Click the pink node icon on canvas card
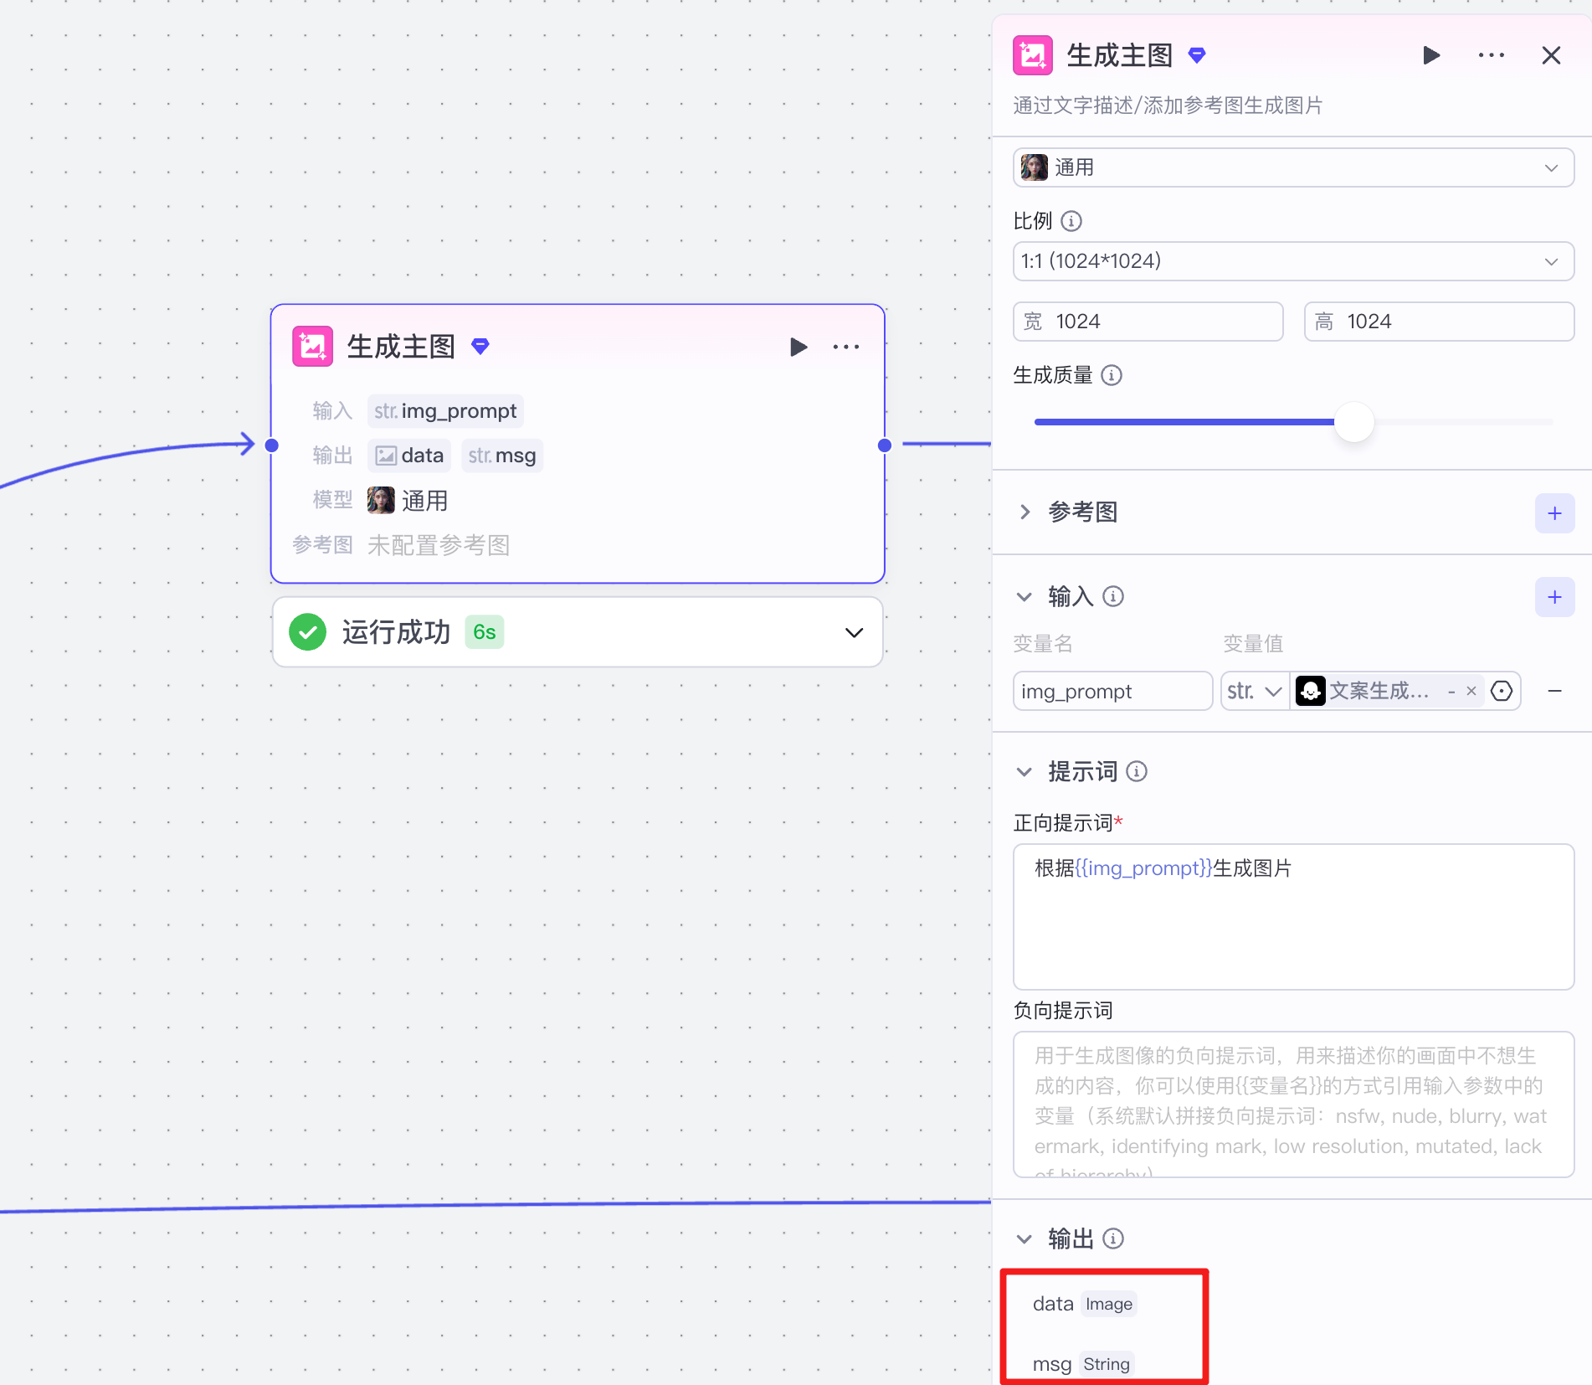1592x1385 pixels. coord(313,347)
